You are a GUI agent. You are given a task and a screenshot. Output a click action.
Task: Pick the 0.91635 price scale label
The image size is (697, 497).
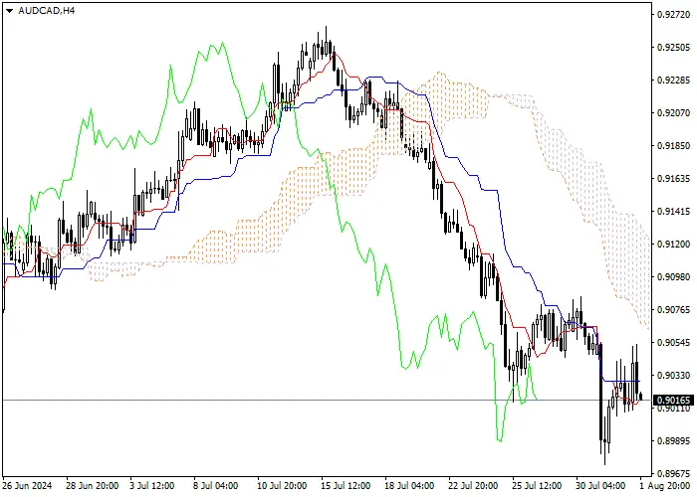(674, 179)
